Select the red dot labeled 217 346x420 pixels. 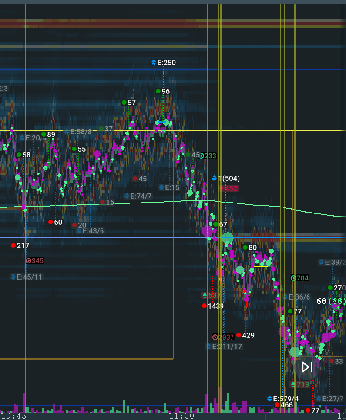tap(13, 246)
